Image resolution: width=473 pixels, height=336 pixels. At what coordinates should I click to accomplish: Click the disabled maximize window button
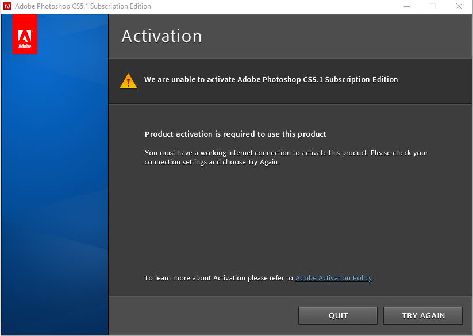[x=433, y=6]
